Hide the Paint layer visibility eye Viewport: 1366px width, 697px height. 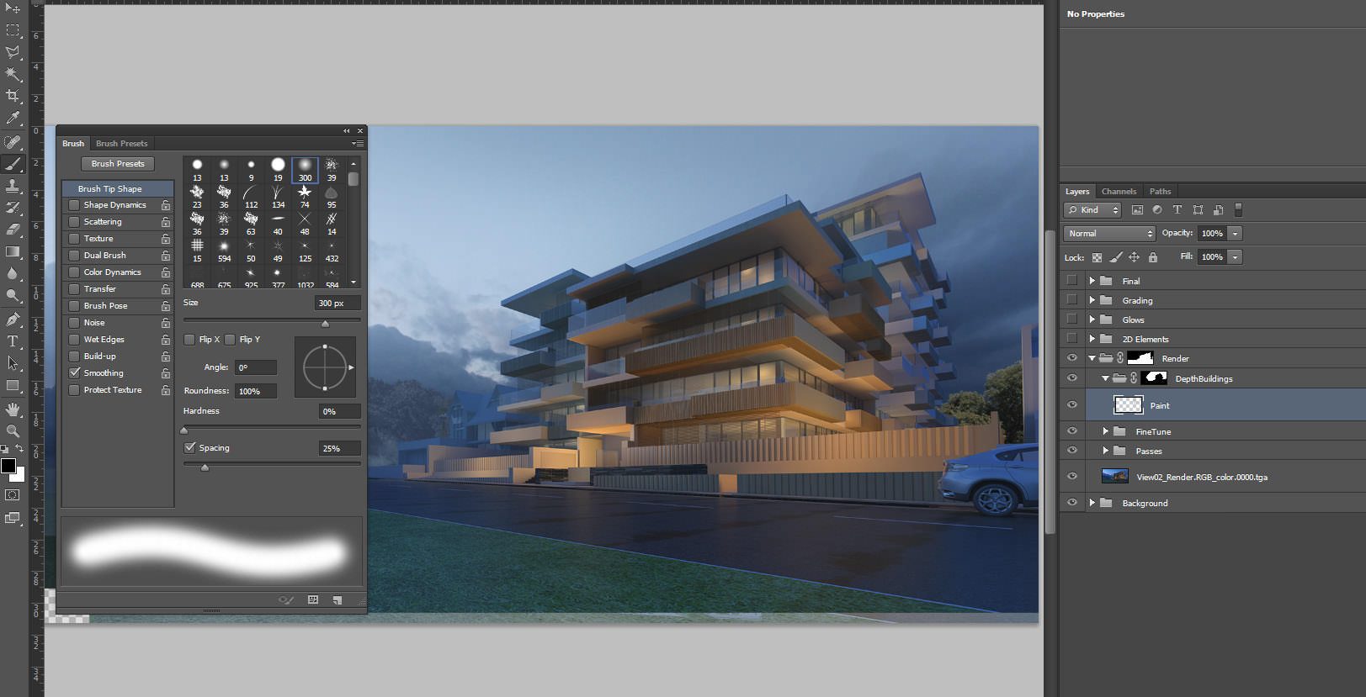click(1071, 405)
